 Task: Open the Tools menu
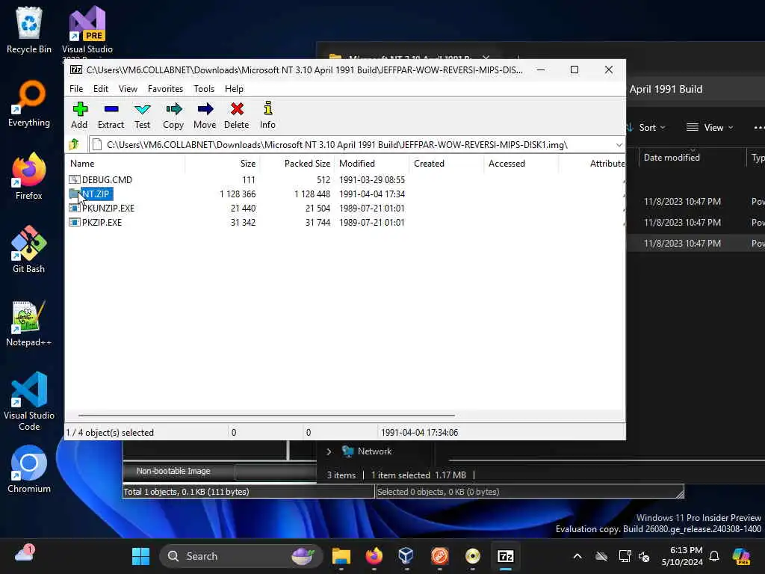coord(204,89)
